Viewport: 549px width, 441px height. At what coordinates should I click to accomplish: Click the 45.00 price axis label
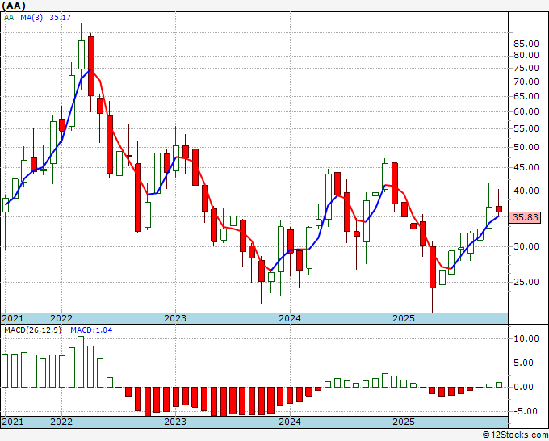[x=526, y=167]
